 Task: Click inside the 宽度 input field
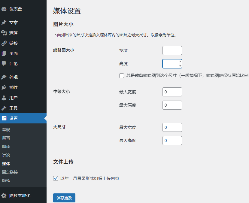click(x=172, y=50)
